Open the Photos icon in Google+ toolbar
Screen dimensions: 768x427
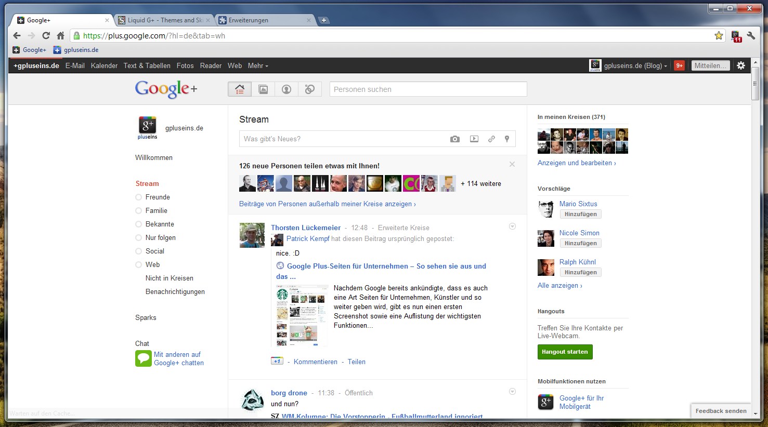tap(263, 89)
